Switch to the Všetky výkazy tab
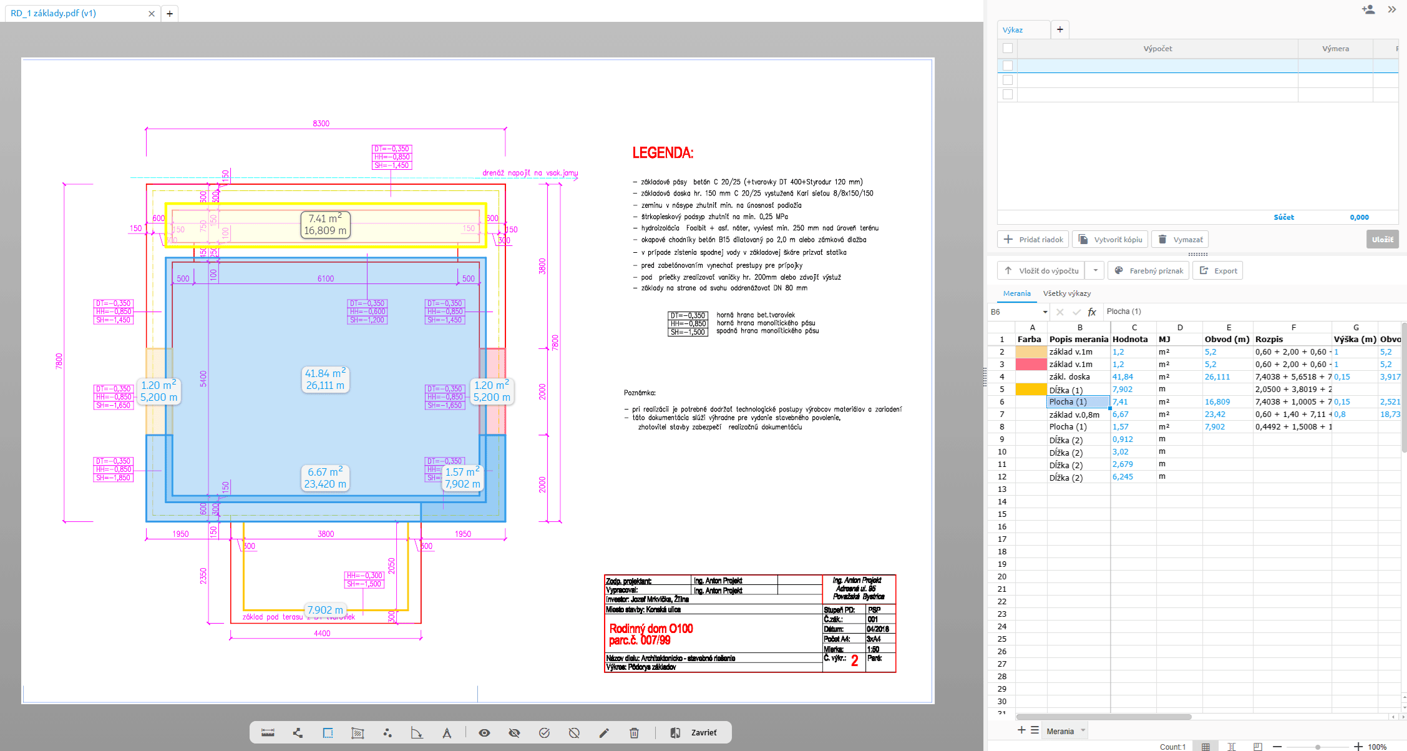 click(1066, 293)
